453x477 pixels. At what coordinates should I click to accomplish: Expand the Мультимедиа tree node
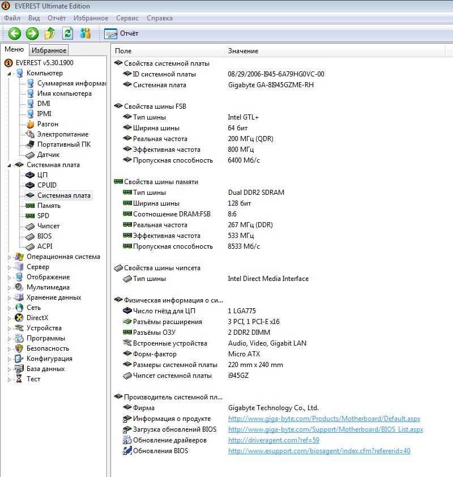coord(9,288)
